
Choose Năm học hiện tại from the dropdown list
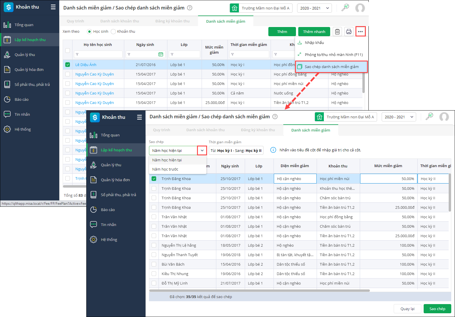(x=178, y=160)
